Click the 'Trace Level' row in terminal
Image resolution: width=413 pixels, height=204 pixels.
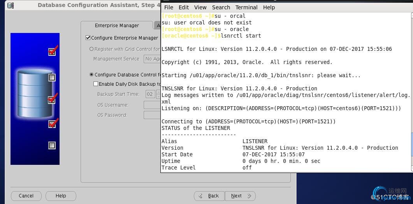(x=207, y=168)
